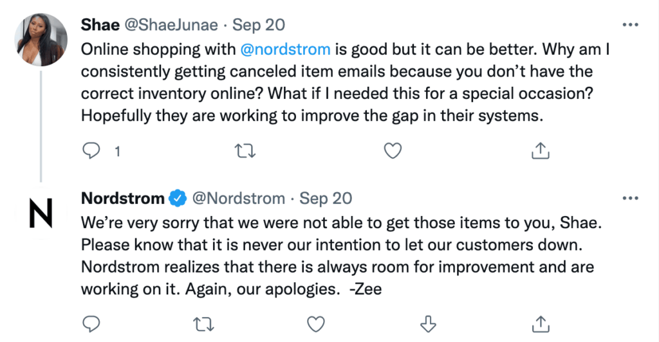Click the Nordstrom N logo avatar

click(41, 214)
